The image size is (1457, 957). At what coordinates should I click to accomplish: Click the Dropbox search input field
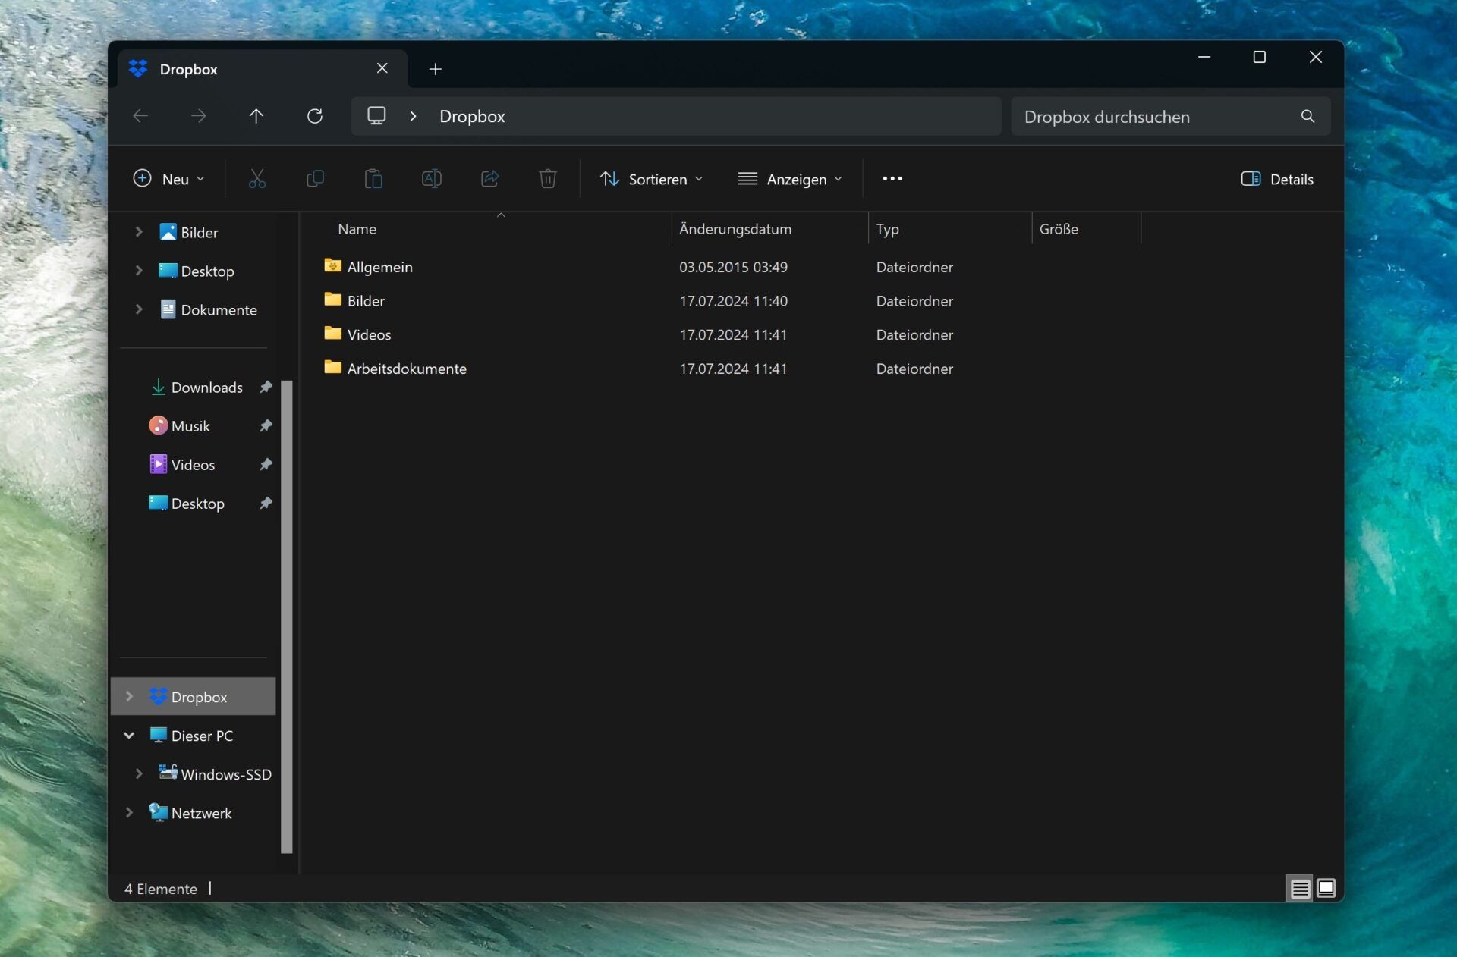click(x=1160, y=115)
